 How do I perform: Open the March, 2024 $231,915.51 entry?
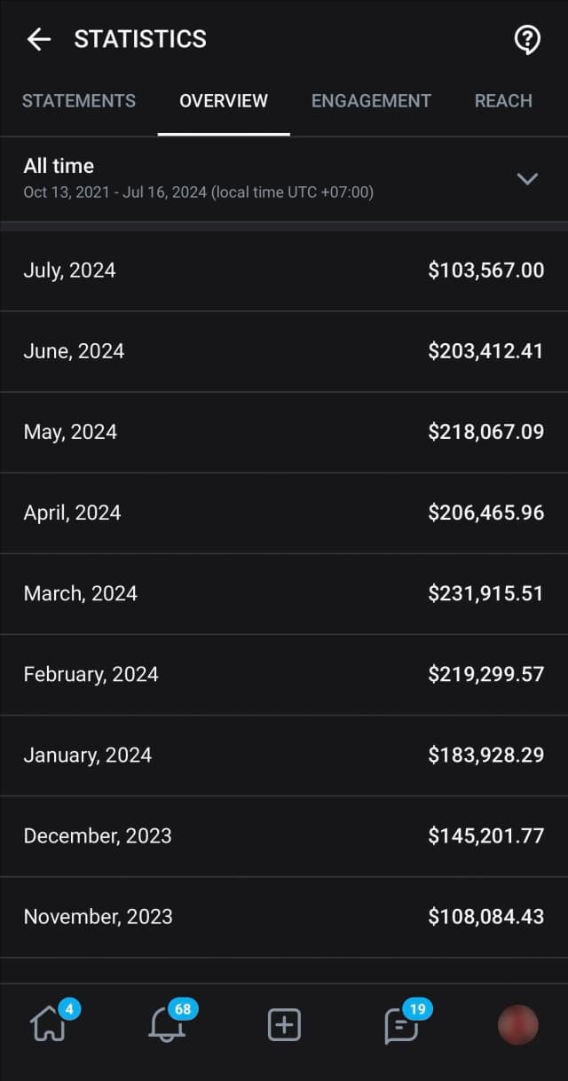(284, 593)
